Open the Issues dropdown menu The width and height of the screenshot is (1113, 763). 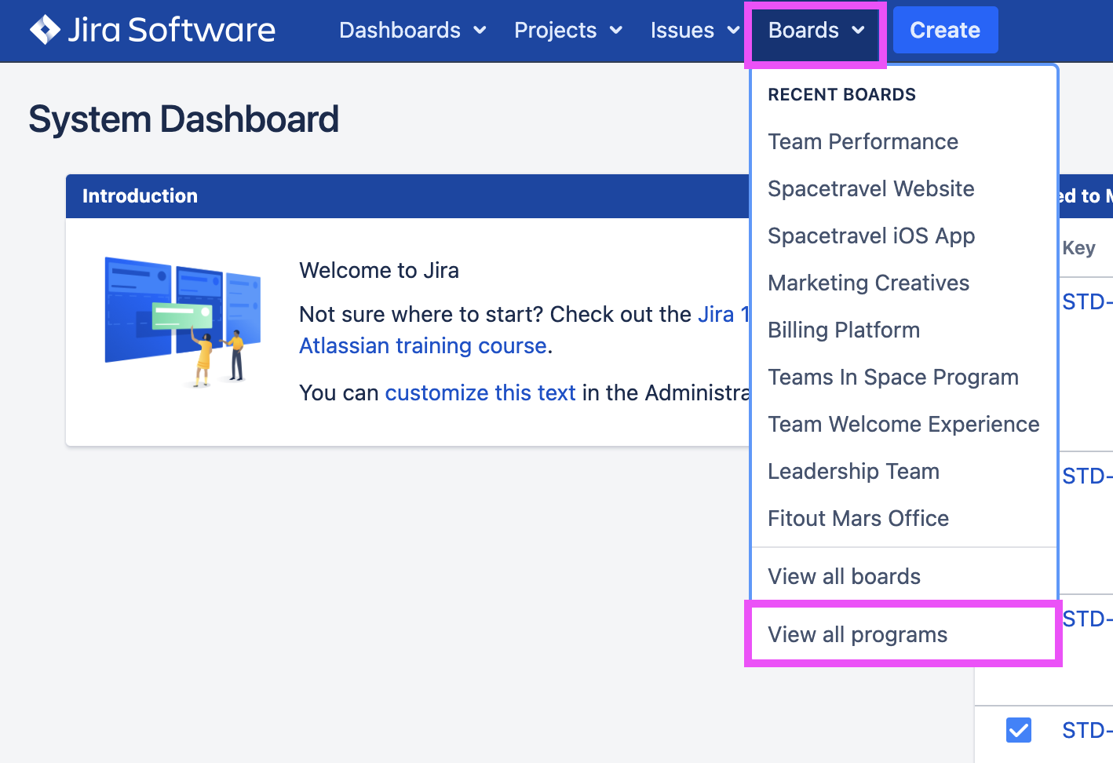tap(694, 31)
